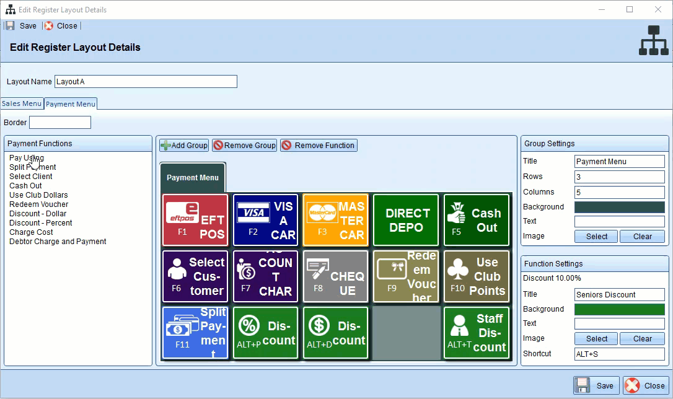
Task: Click the bottom Save button
Action: point(596,385)
